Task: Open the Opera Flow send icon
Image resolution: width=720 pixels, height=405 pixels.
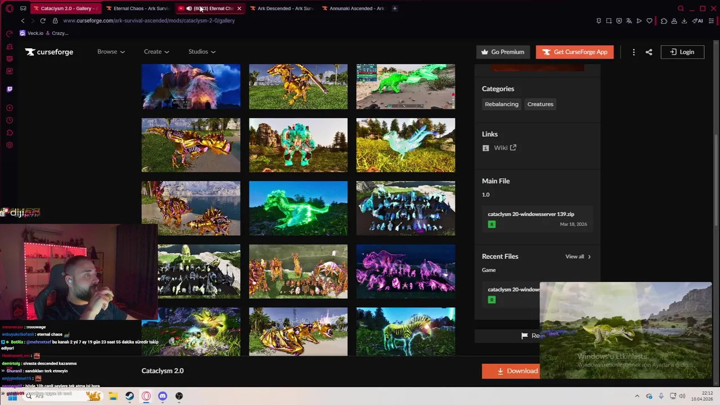Action: (x=639, y=21)
